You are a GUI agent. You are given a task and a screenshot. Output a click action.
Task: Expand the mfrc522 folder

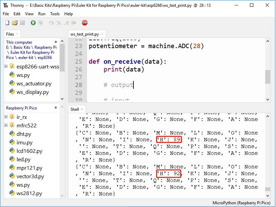(6, 125)
